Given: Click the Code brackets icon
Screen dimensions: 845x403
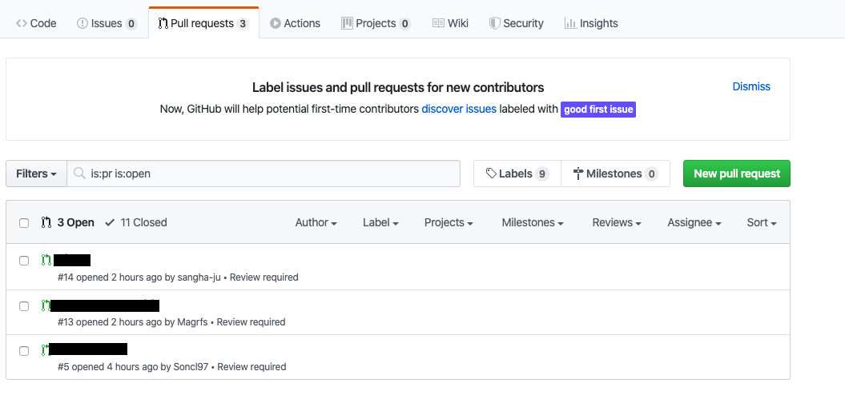Looking at the screenshot, I should [22, 23].
